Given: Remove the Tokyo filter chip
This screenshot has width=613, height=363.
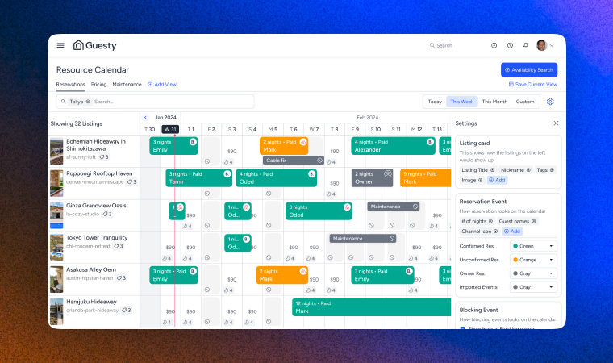Looking at the screenshot, I should [88, 102].
